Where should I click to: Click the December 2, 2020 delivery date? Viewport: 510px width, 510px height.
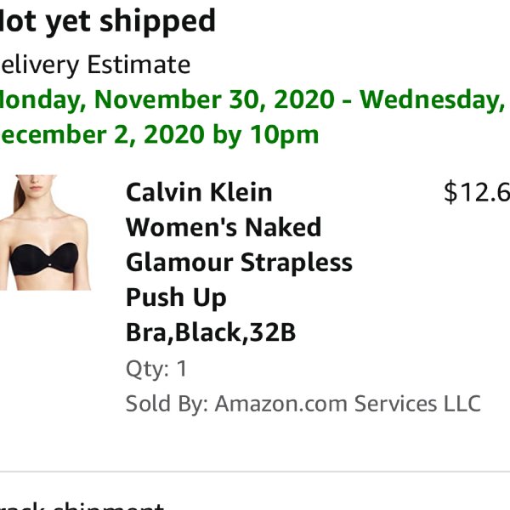pyautogui.click(x=103, y=134)
